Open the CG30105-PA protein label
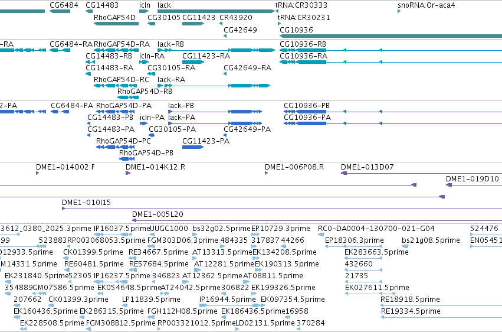The height and width of the screenshot is (332, 502). [172, 129]
